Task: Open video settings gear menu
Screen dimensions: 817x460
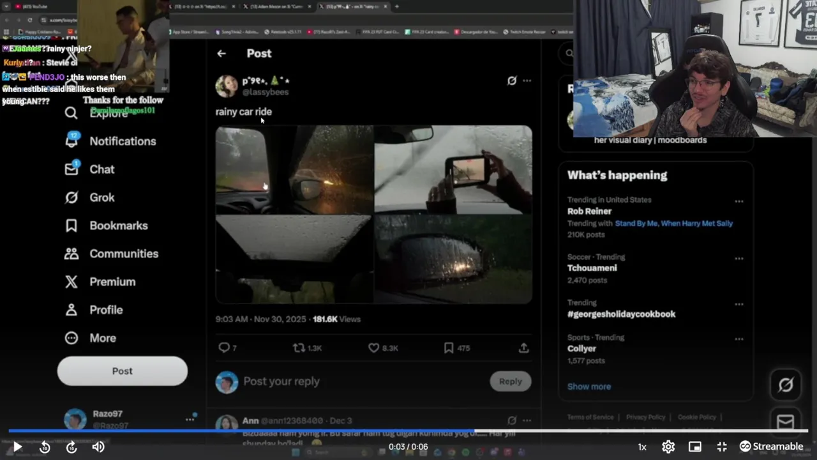Action: point(668,447)
